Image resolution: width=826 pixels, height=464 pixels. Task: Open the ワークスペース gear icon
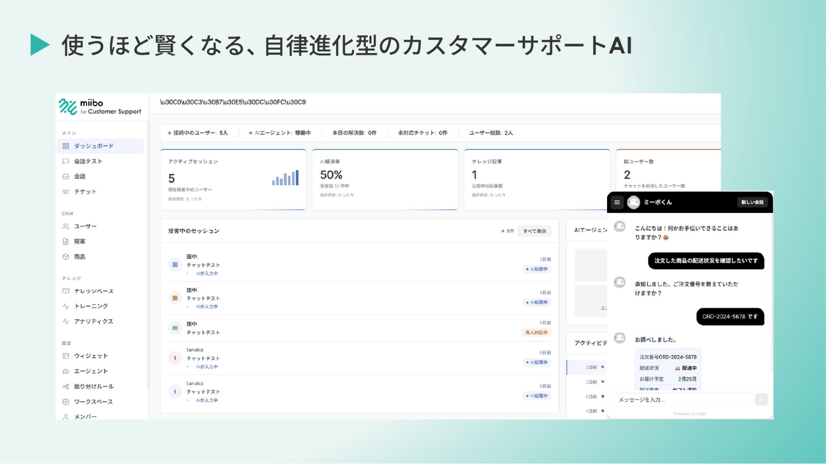click(x=66, y=402)
